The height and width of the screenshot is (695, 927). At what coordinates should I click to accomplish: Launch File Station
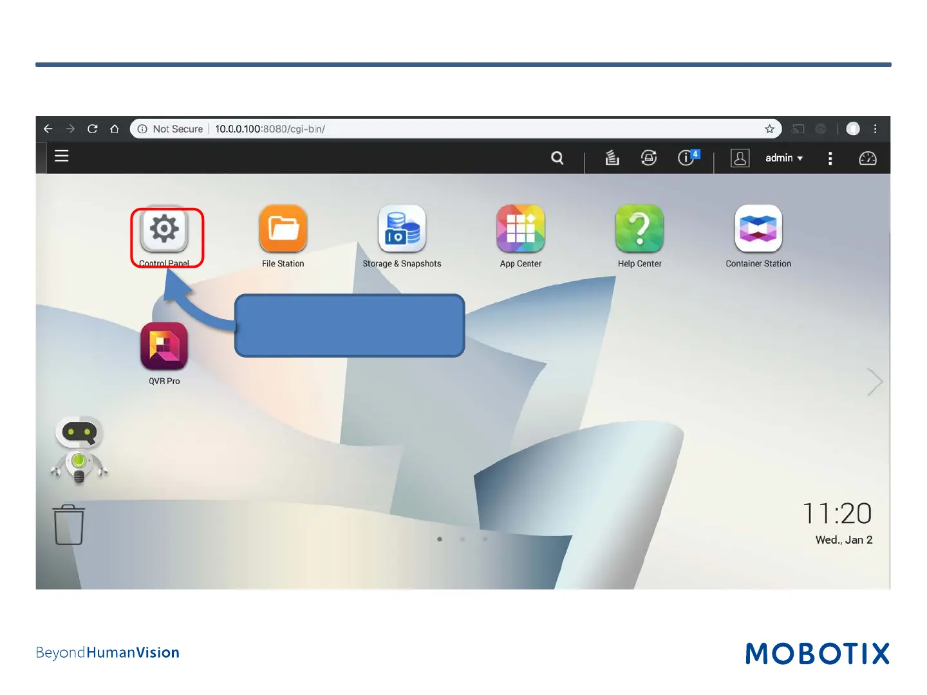click(x=283, y=229)
